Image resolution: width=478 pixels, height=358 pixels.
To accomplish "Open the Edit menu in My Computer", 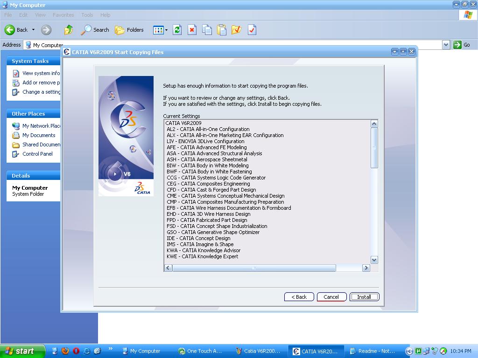I will click(23, 15).
